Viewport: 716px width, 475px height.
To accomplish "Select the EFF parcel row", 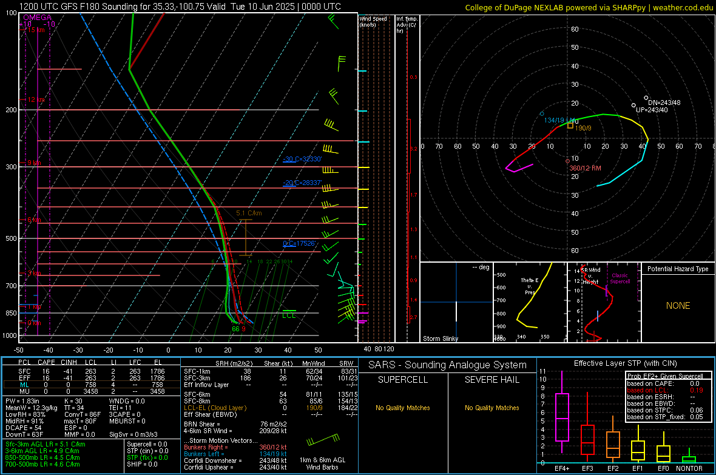I will (x=92, y=378).
